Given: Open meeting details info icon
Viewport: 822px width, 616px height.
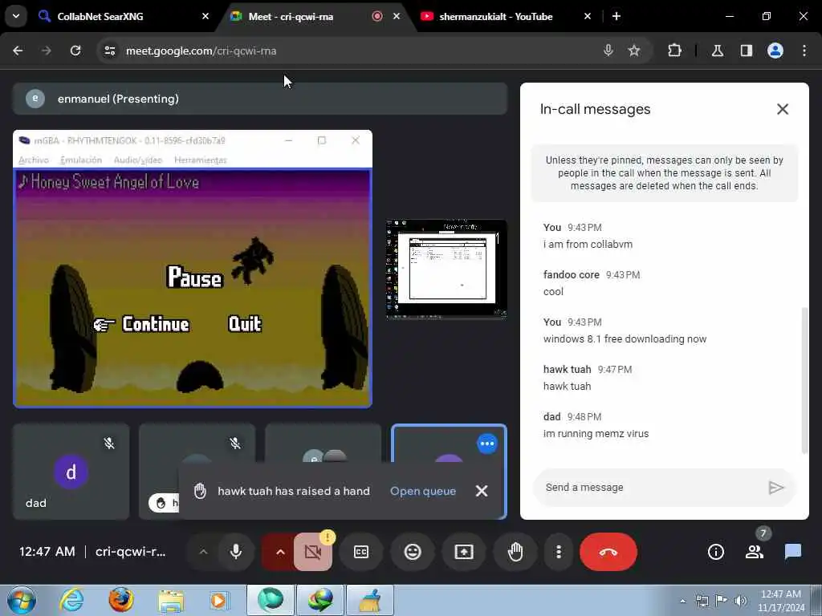Looking at the screenshot, I should (715, 552).
